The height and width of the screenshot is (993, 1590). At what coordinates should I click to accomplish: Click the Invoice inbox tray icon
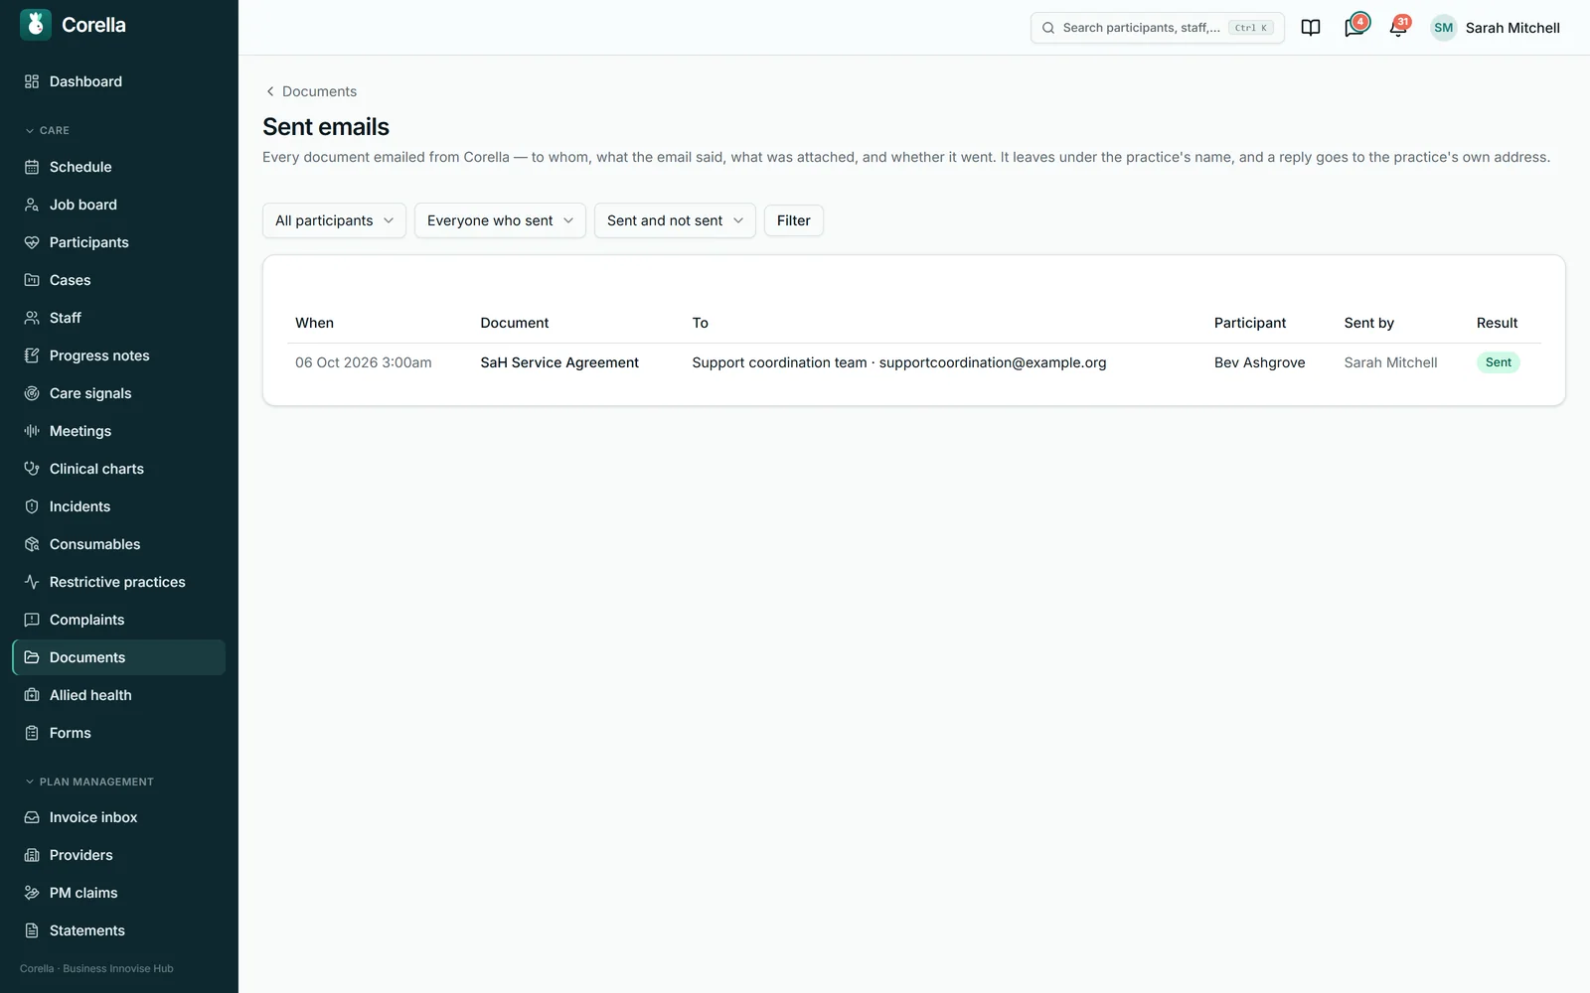click(x=32, y=817)
